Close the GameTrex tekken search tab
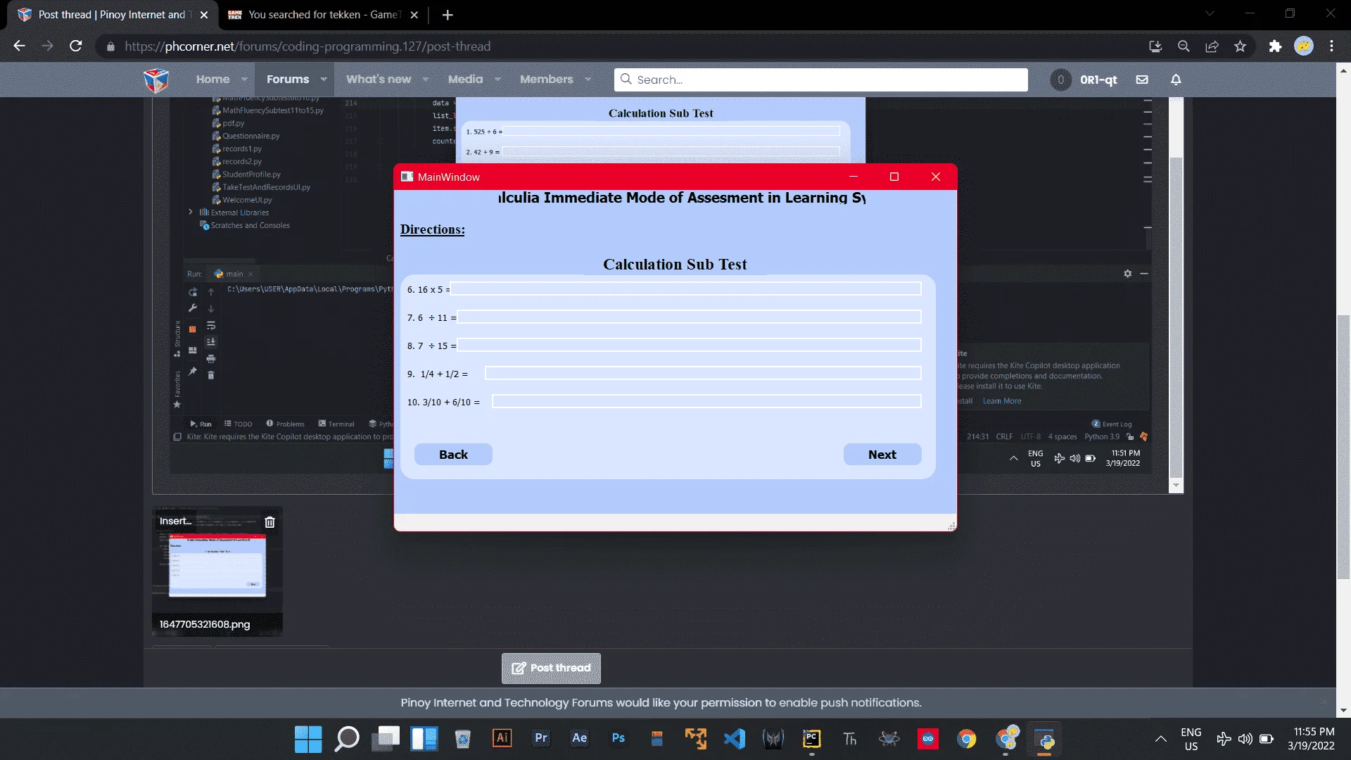Image resolution: width=1351 pixels, height=760 pixels. (x=414, y=15)
